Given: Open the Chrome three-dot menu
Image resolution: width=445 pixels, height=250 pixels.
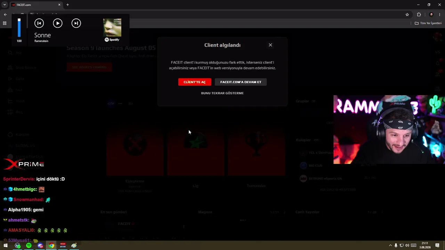Looking at the screenshot, I should (440, 15).
